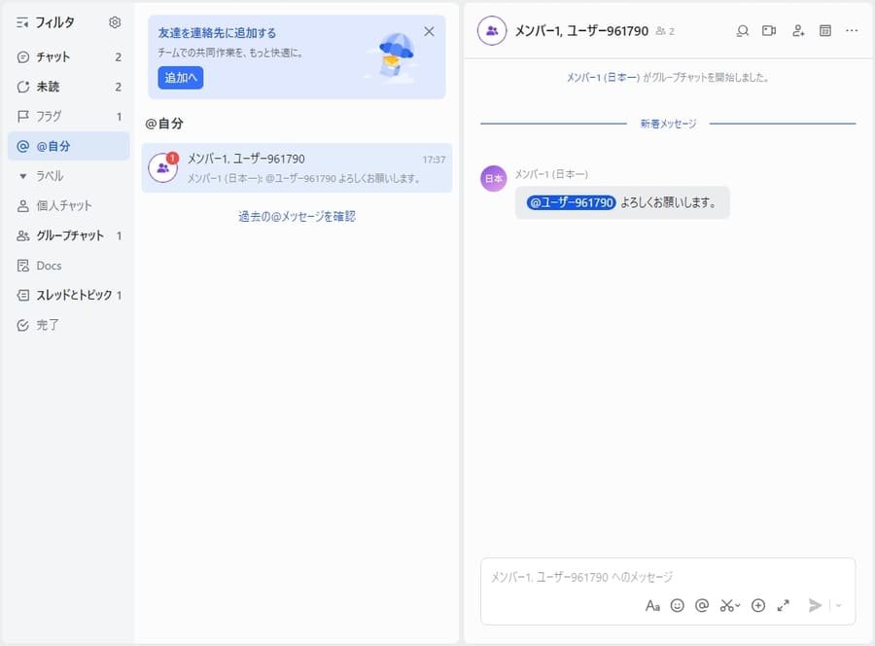Search within the current chat
The height and width of the screenshot is (646, 875).
point(742,30)
